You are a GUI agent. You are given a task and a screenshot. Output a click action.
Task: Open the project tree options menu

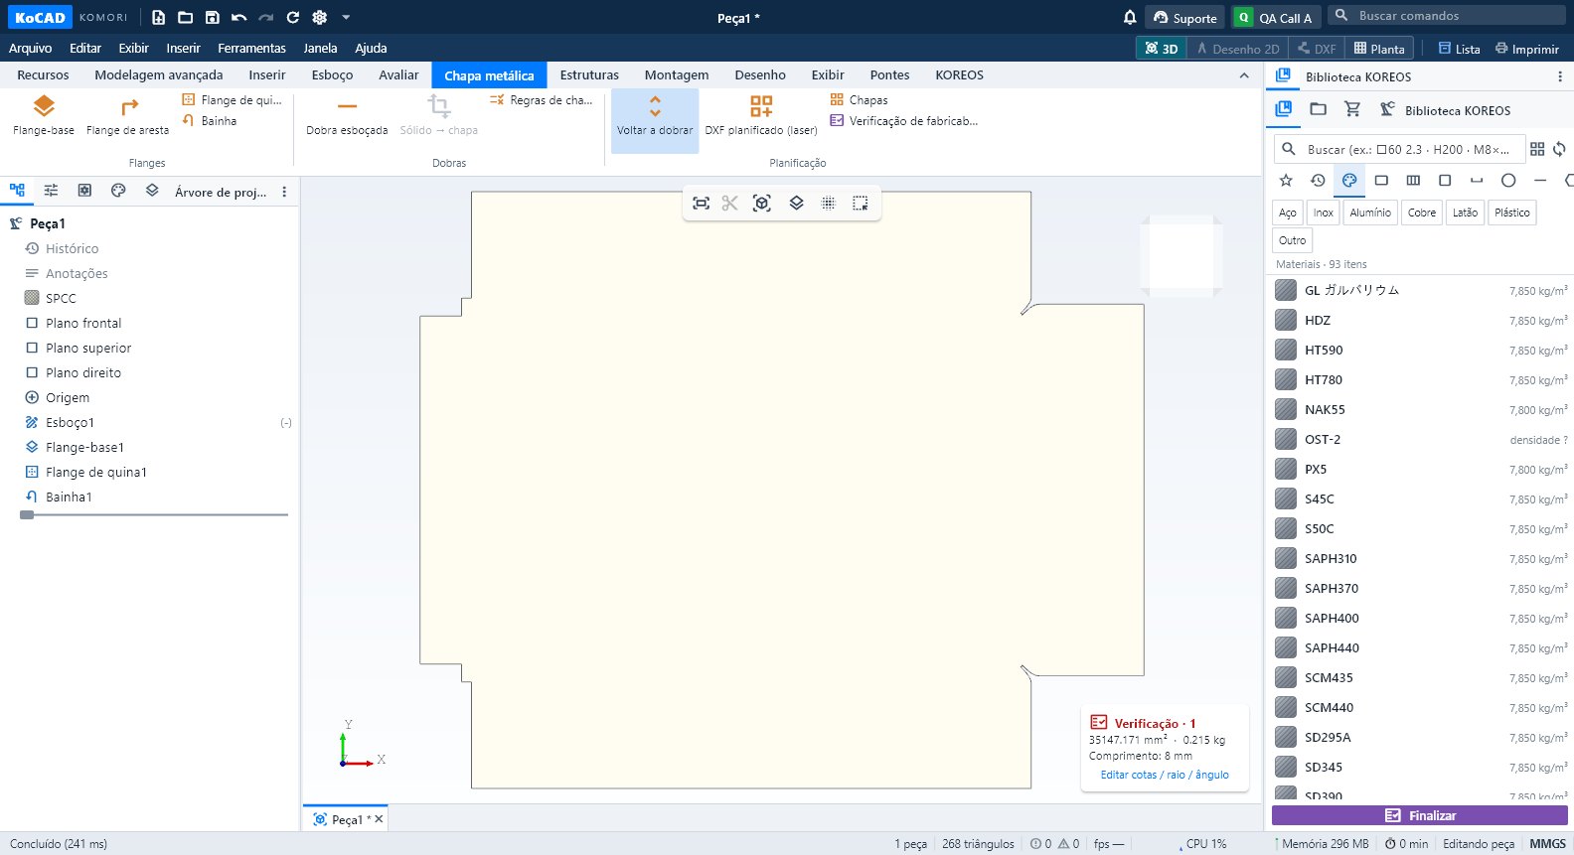point(284,192)
